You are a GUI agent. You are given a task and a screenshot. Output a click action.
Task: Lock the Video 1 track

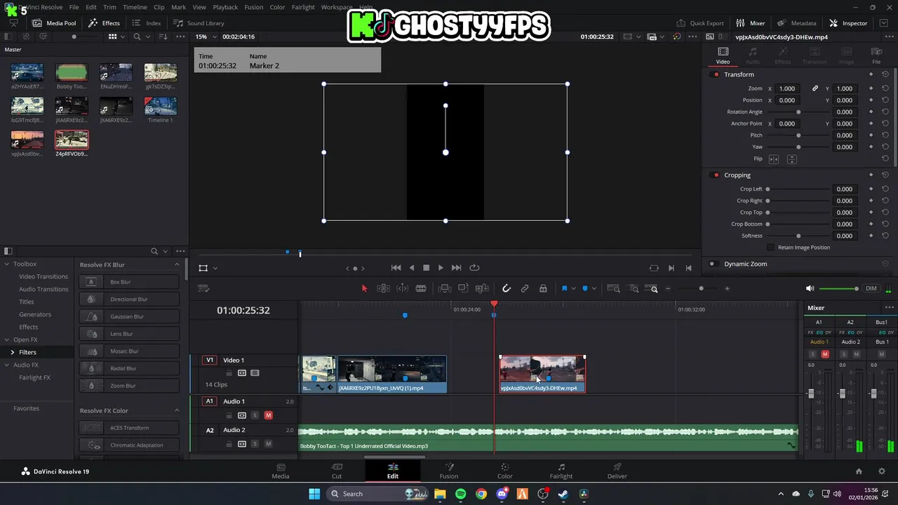[229, 373]
